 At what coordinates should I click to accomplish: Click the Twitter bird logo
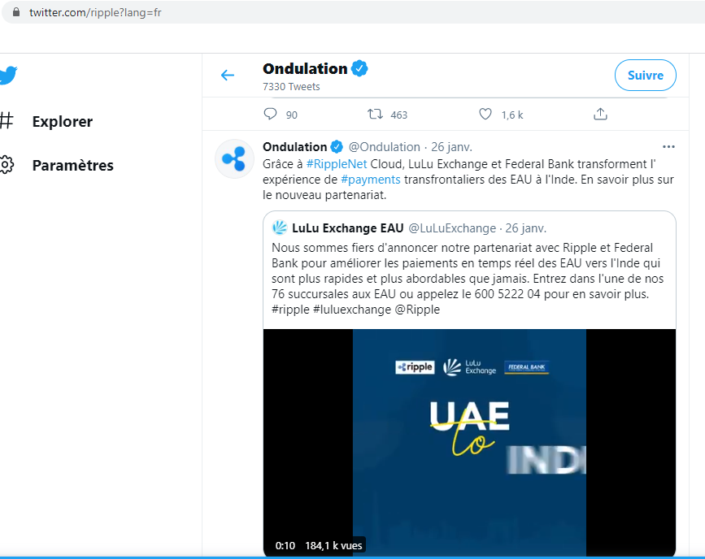point(8,75)
